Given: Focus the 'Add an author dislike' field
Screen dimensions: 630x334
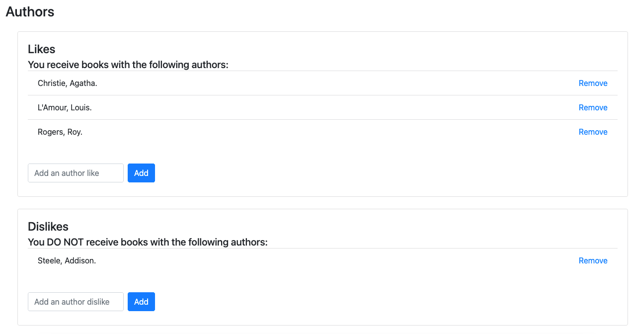Looking at the screenshot, I should click(76, 302).
